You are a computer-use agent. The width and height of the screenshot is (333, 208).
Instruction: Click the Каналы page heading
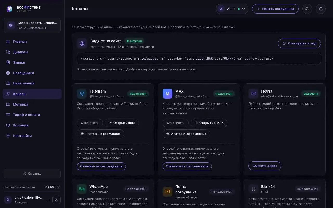(80, 9)
